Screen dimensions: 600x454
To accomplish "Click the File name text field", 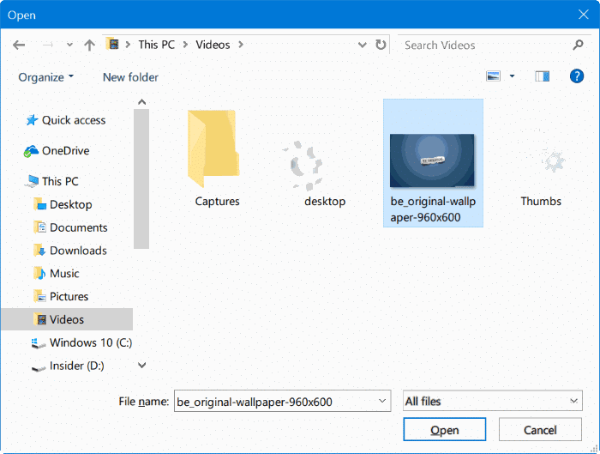I will coord(275,402).
